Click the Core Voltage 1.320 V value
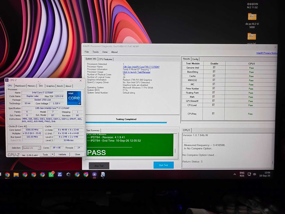 click(57, 103)
